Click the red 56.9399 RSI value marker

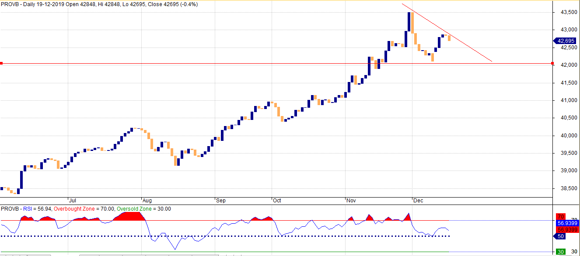[568, 229]
